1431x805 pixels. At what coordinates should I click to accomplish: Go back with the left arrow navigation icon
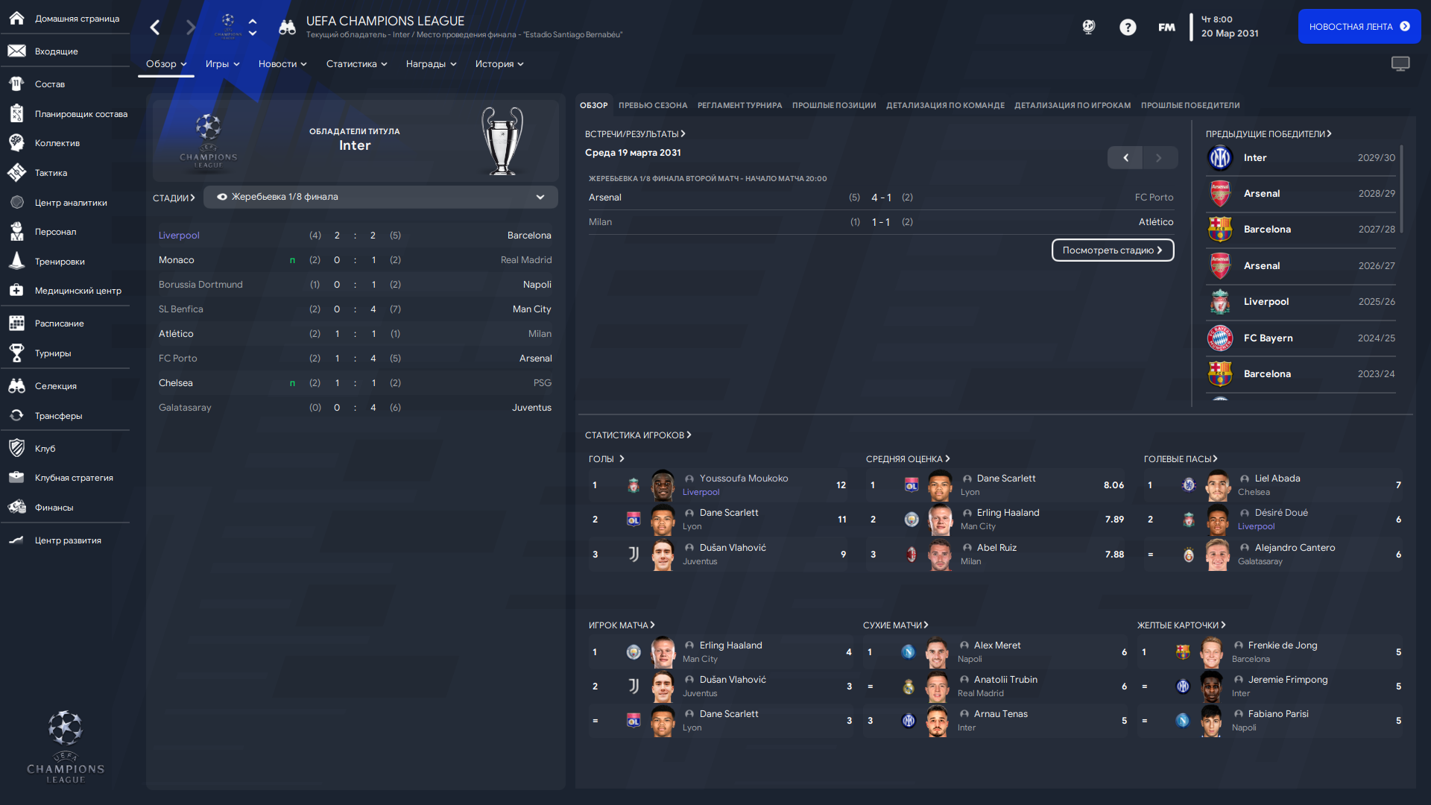(x=155, y=28)
